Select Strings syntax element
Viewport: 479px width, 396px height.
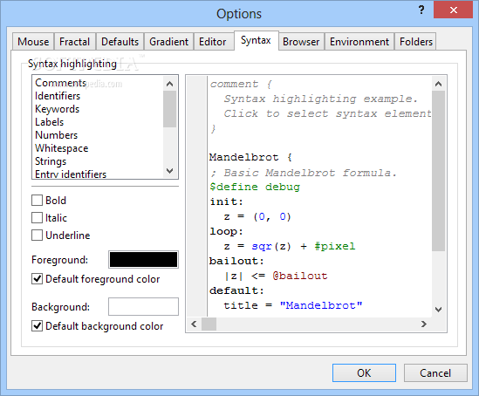pos(98,161)
